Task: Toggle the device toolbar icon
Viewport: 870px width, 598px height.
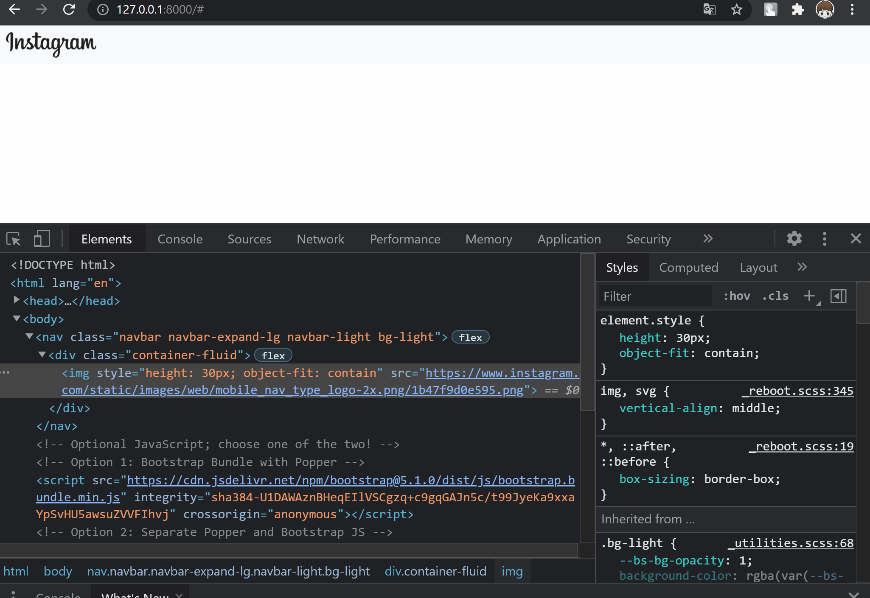Action: (x=42, y=239)
